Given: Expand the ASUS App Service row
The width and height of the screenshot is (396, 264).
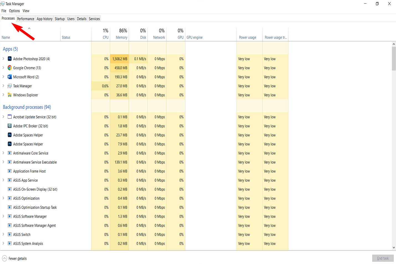Looking at the screenshot, I should point(3,180).
